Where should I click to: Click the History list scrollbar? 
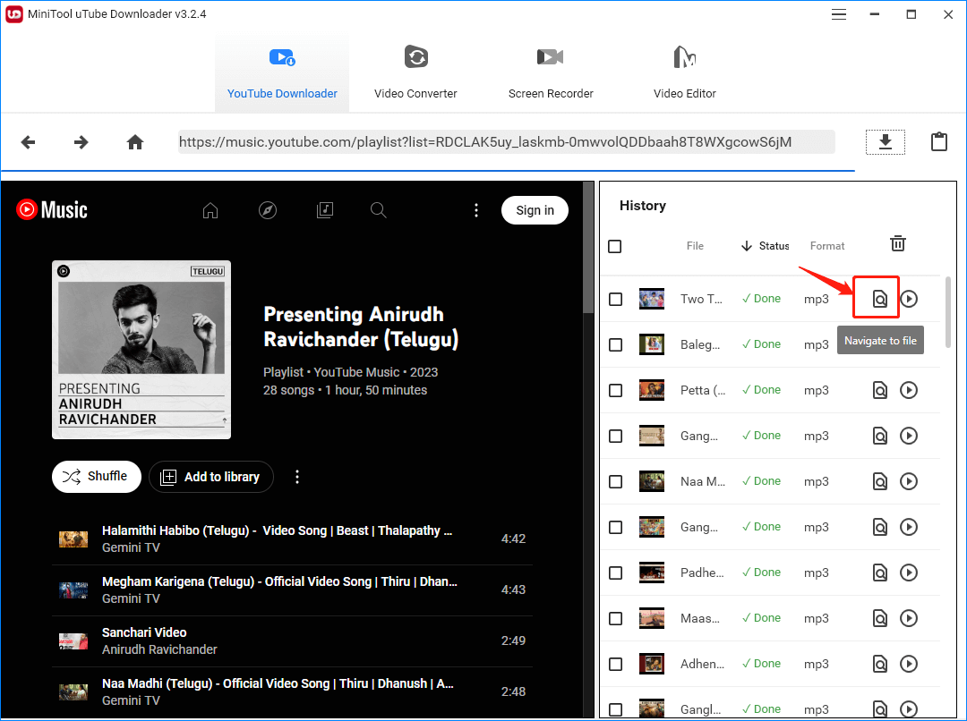[x=948, y=312]
